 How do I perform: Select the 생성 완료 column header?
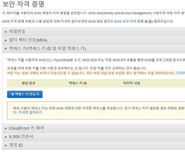[28, 83]
